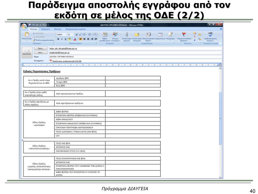Open the Υπογραφή (Signature) dropdown
This screenshot has width=258, height=194.
(170, 36)
